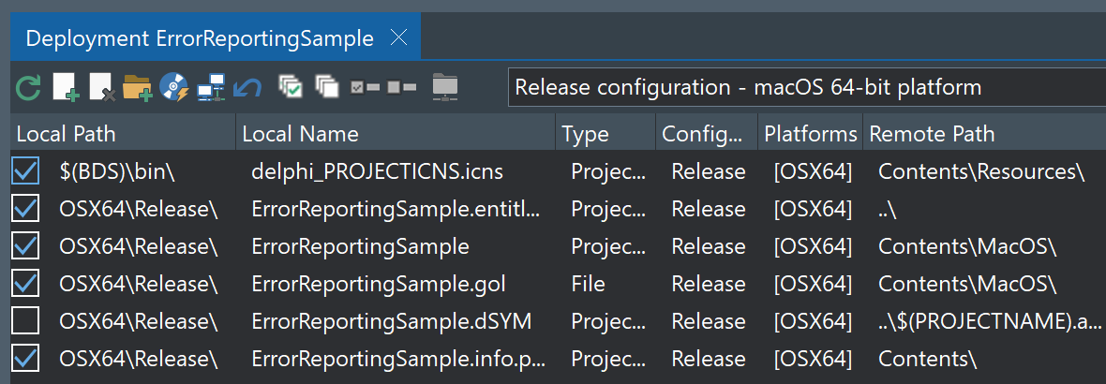Select the Deployment ErrorReportingSample tab
Screen dimensions: 1106x384
[x=199, y=38]
